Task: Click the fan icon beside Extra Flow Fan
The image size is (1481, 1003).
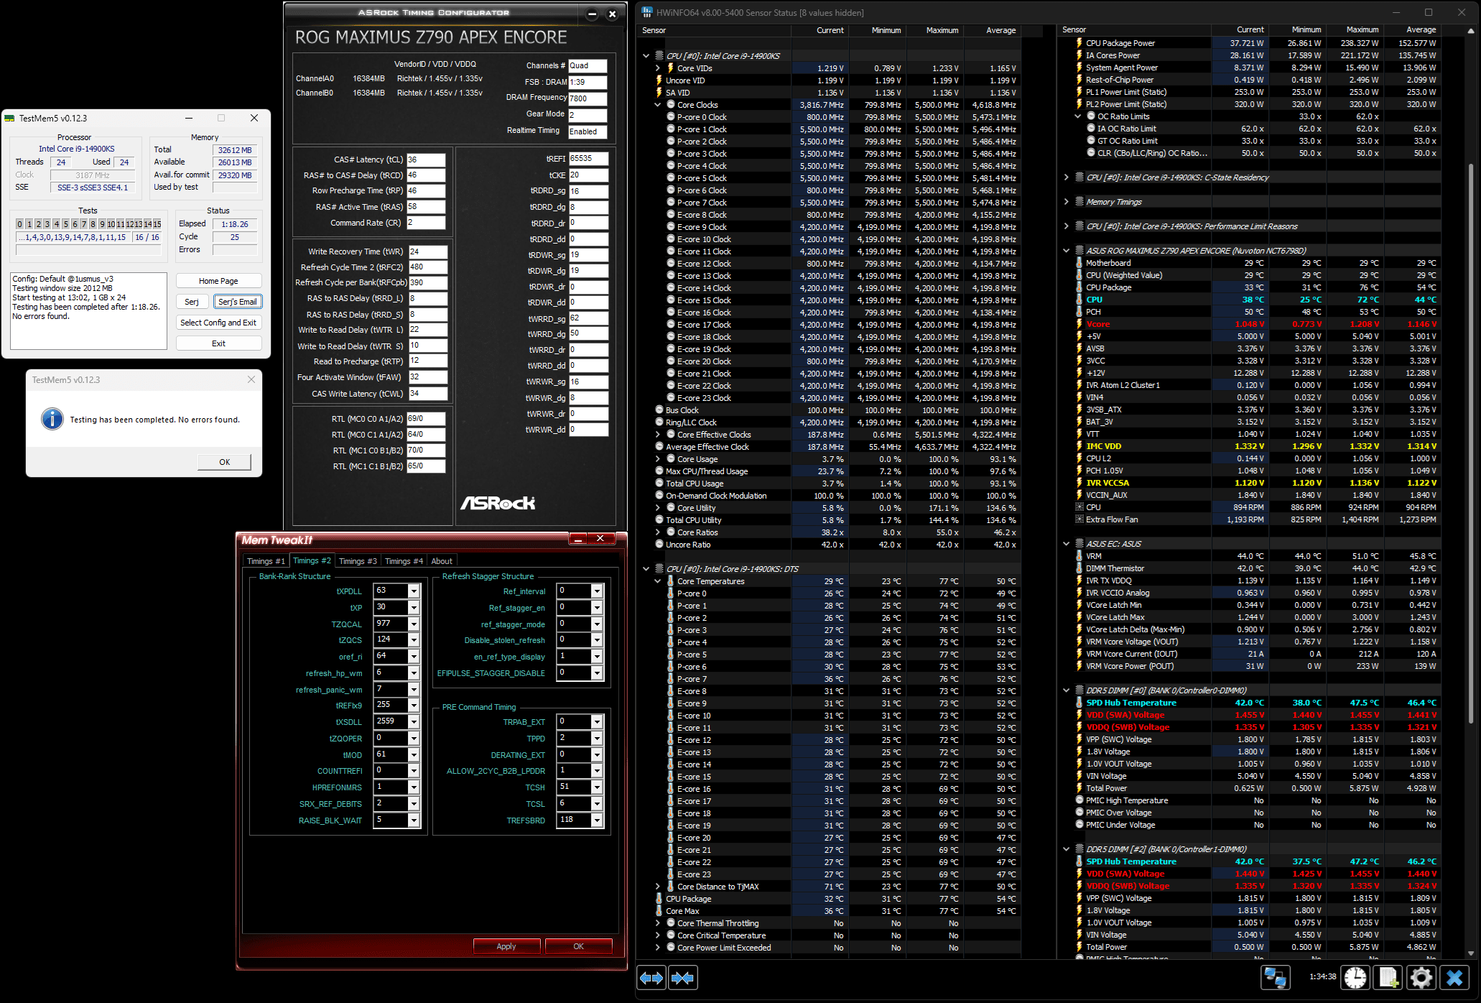Action: click(x=1079, y=519)
